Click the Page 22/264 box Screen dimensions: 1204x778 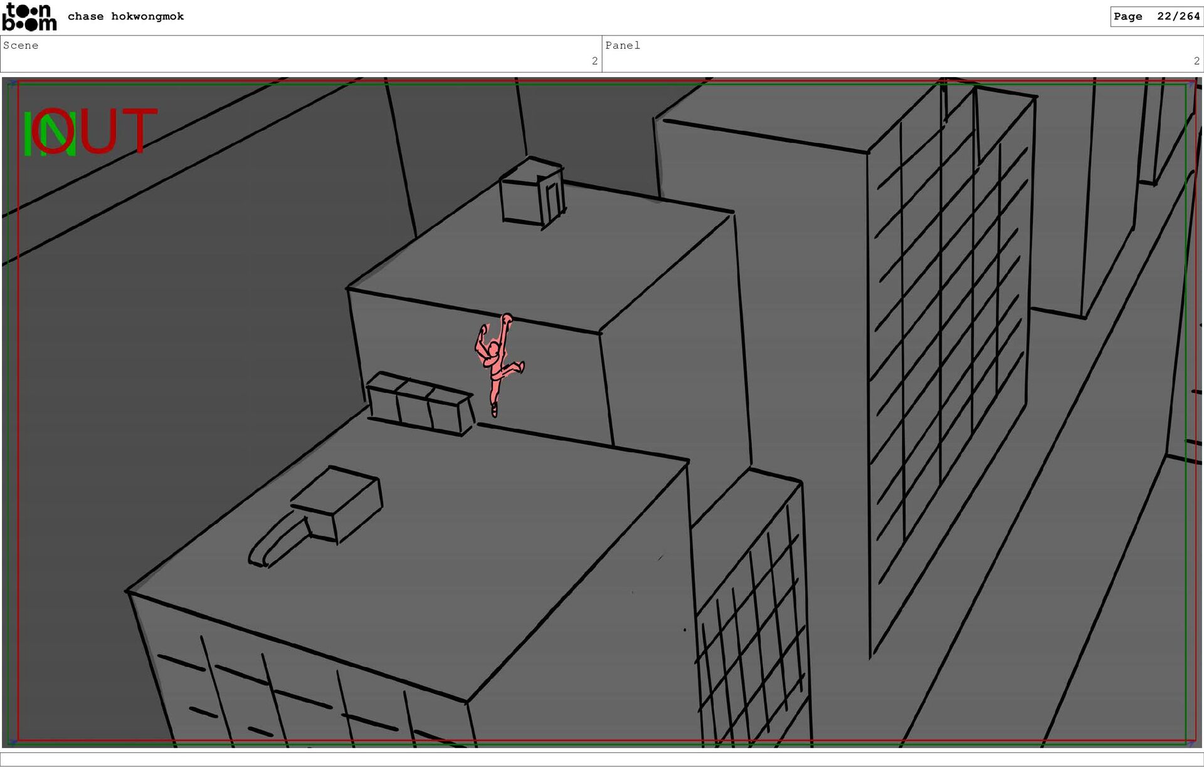click(x=1156, y=16)
